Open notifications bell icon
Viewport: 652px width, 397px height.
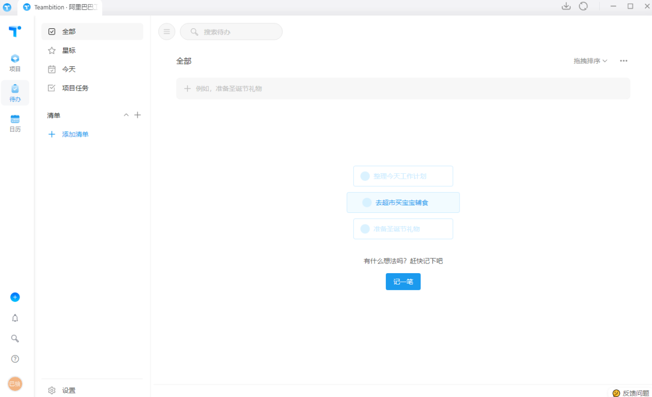[x=15, y=318]
